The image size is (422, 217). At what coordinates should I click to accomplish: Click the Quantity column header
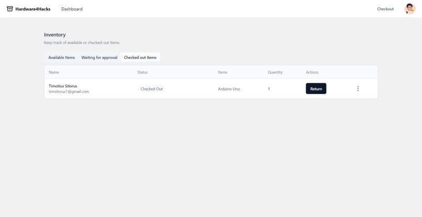pos(275,72)
